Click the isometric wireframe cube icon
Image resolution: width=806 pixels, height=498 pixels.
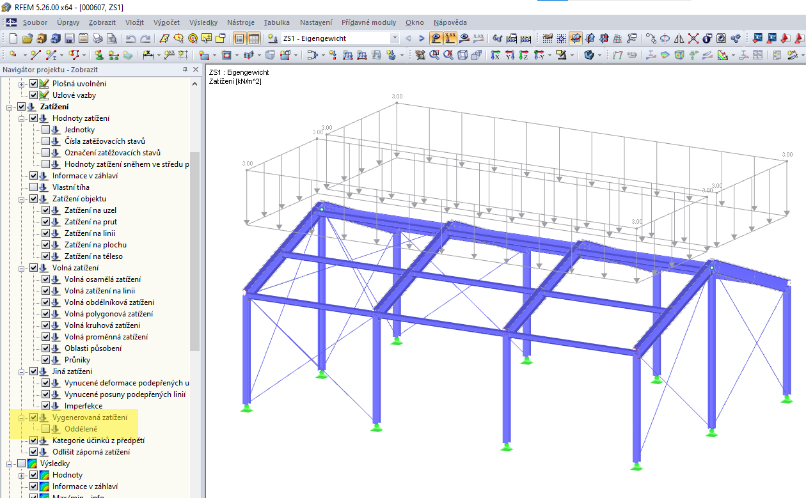point(462,55)
